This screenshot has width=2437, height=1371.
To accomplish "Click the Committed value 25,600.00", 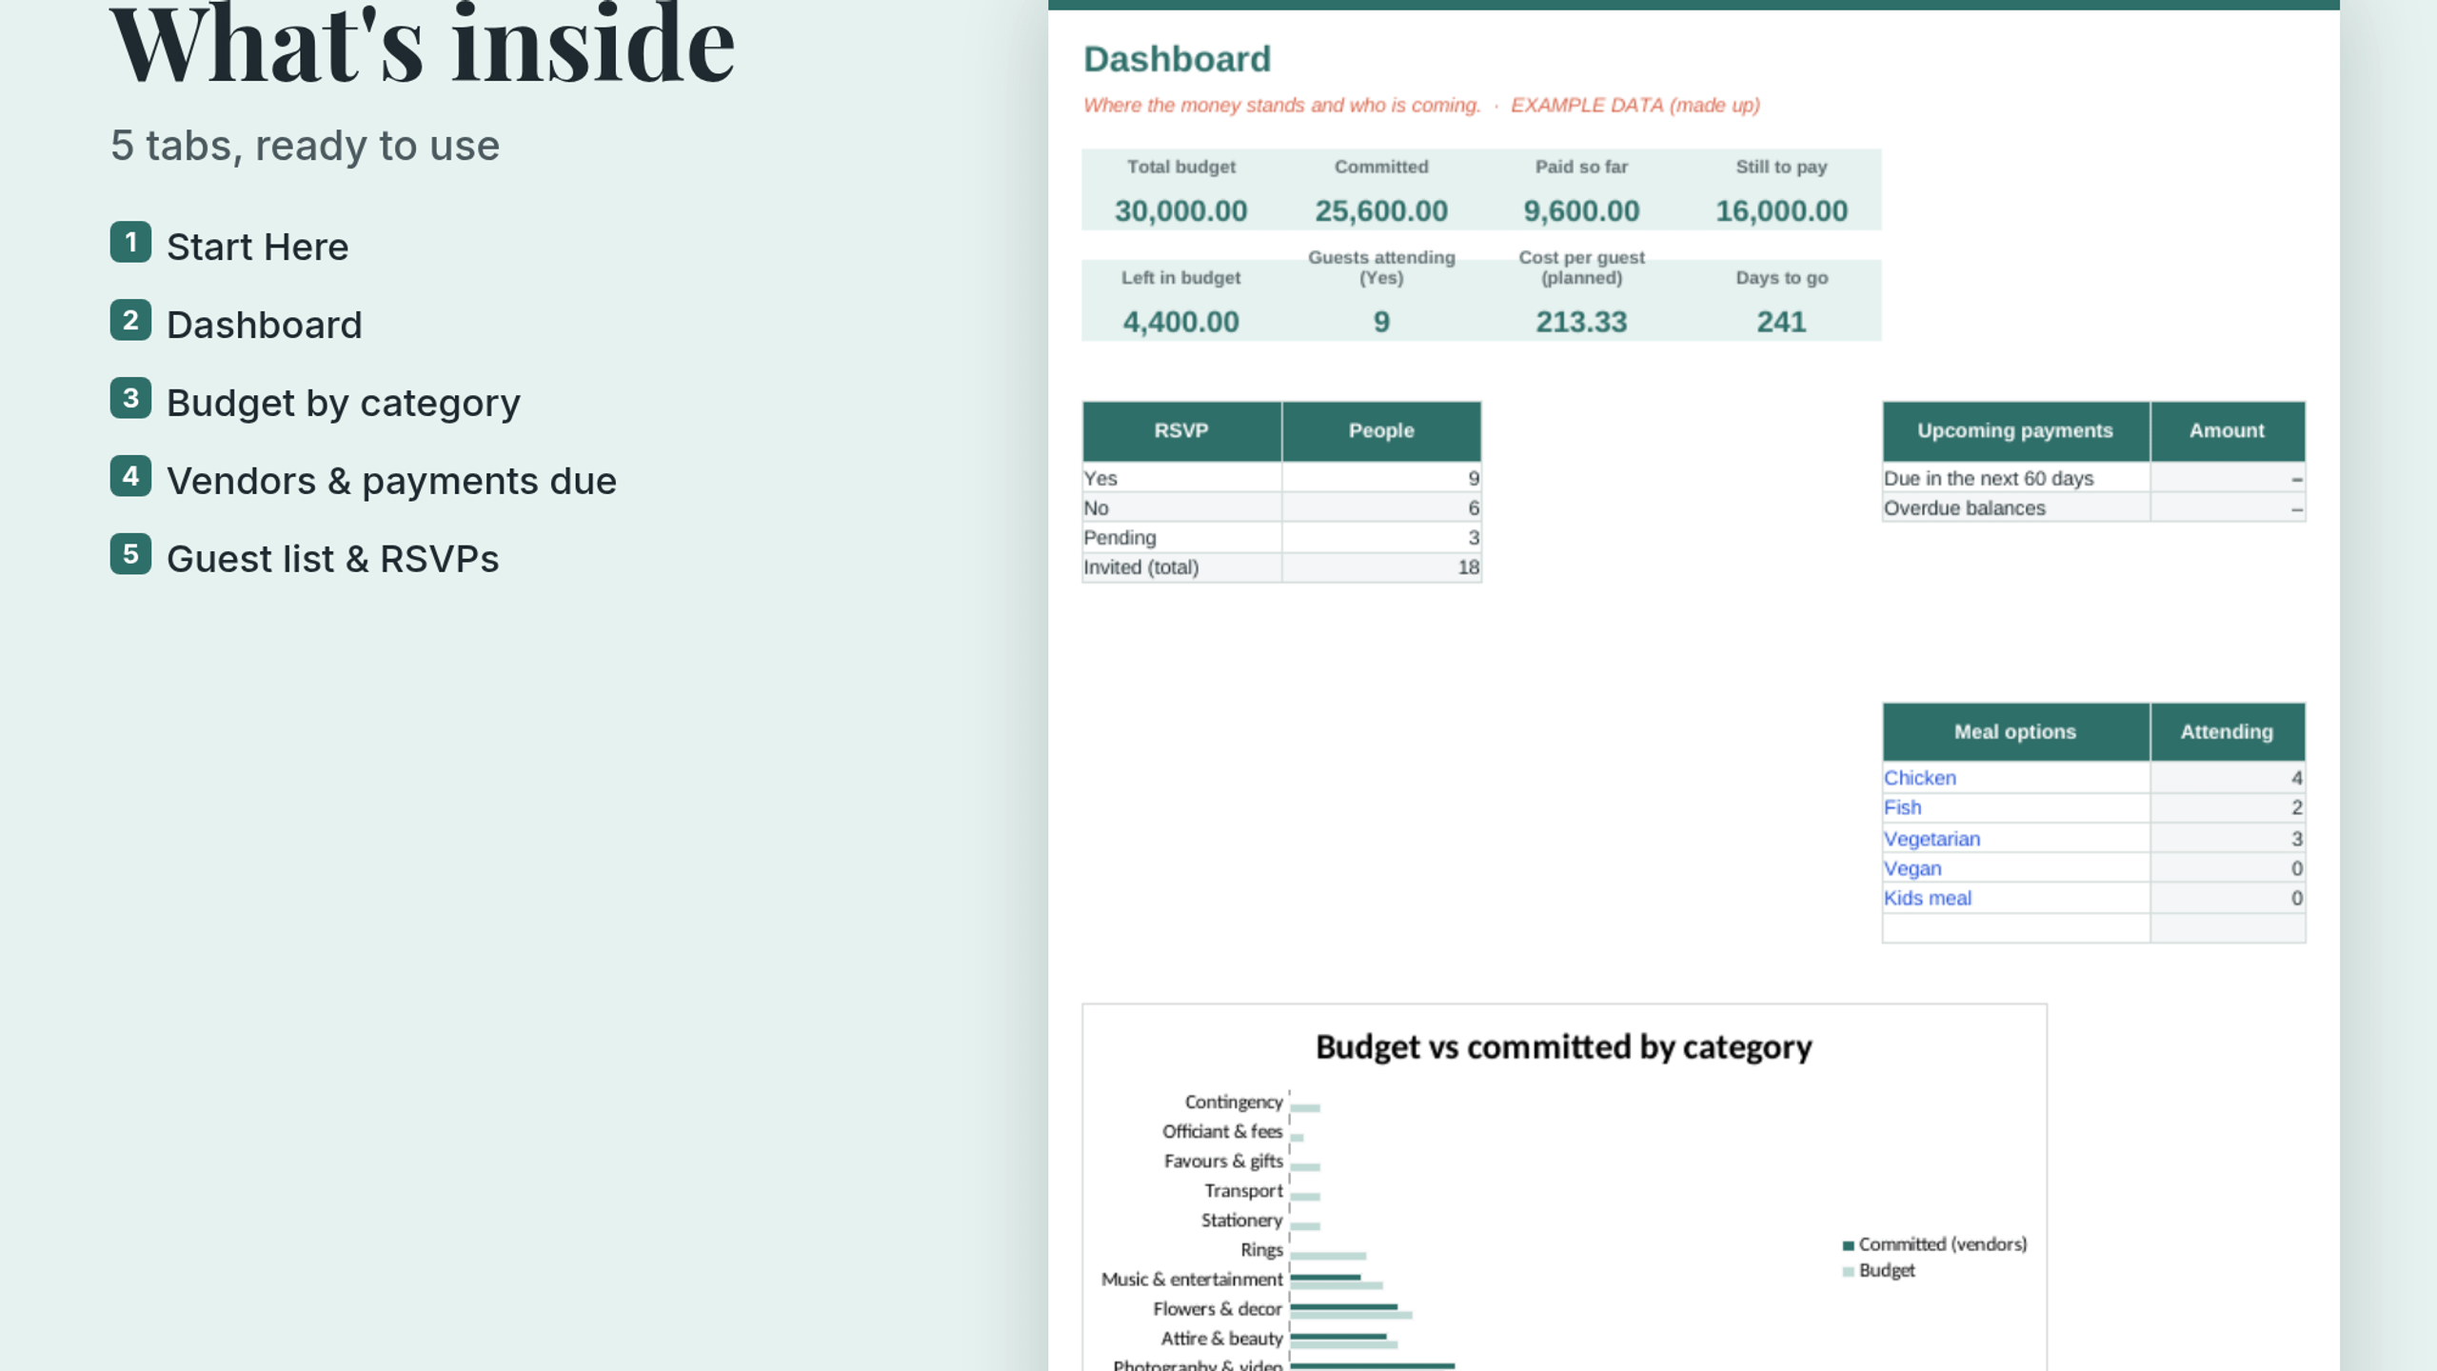I will (1381, 210).
